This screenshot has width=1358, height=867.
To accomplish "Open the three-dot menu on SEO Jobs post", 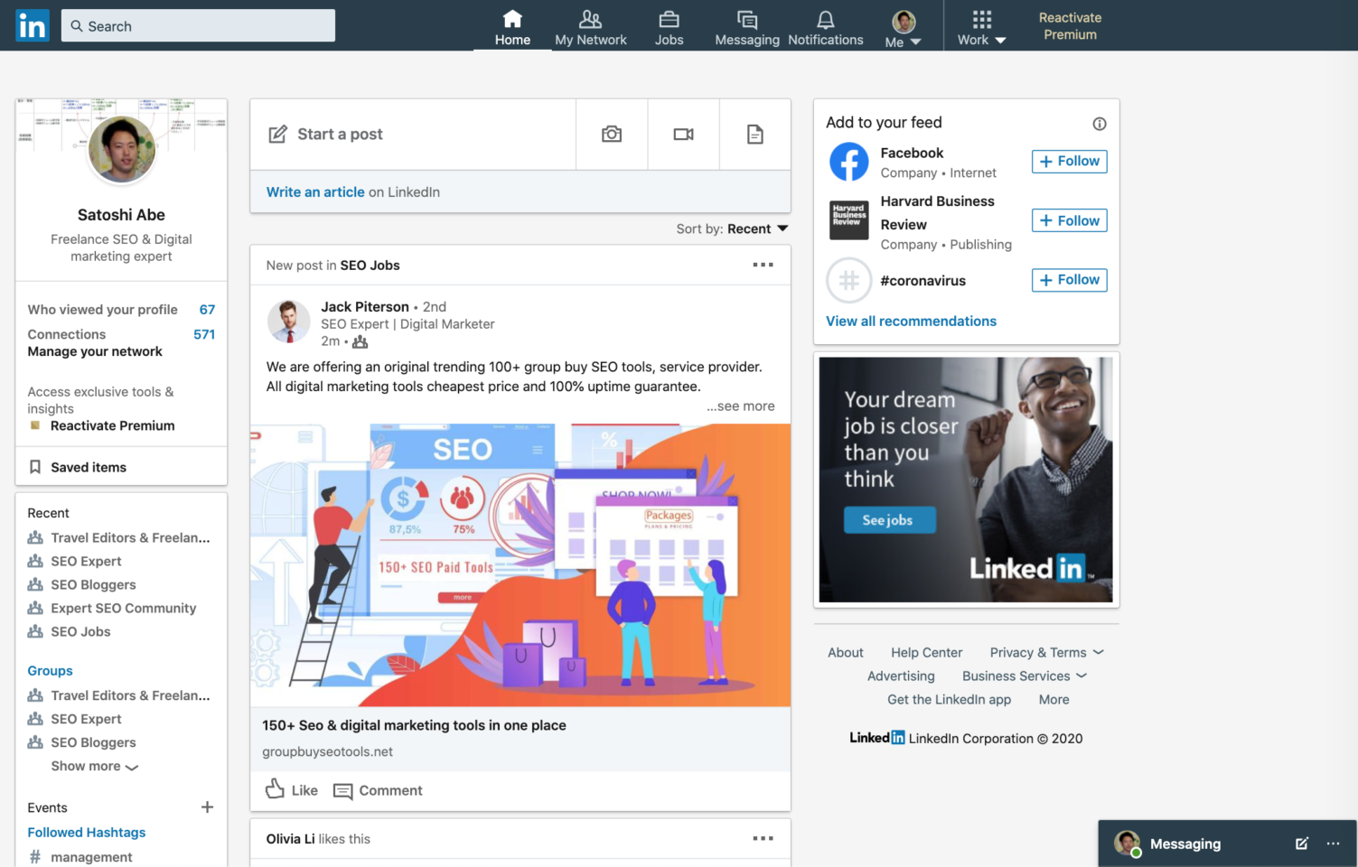I will coord(763,265).
